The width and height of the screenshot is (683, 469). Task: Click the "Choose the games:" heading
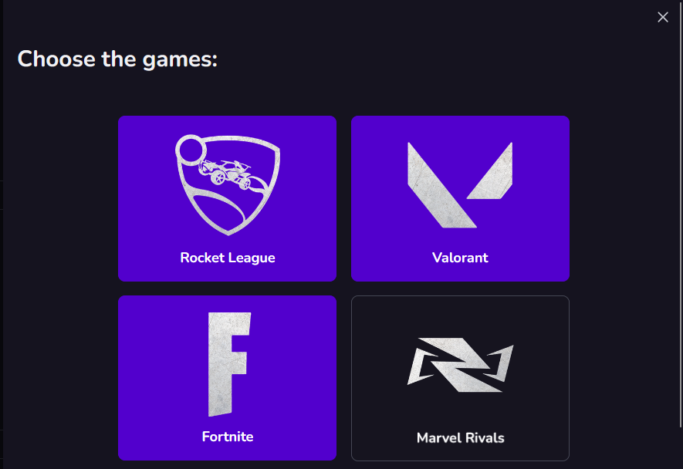117,59
